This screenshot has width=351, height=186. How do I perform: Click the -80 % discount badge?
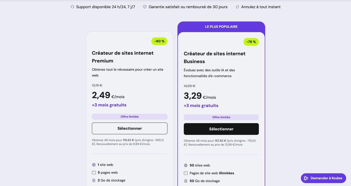click(x=159, y=41)
